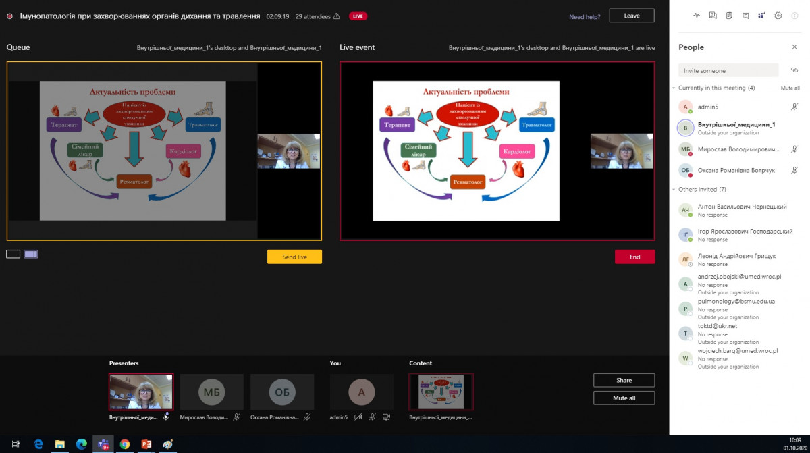Select the Content thumbnail of shared desktop
The width and height of the screenshot is (810, 453).
(x=441, y=392)
